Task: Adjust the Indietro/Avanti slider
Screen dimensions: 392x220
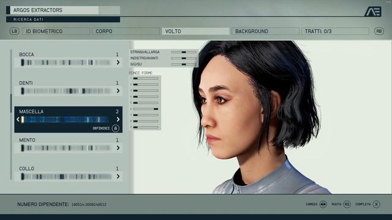Action: [184, 58]
